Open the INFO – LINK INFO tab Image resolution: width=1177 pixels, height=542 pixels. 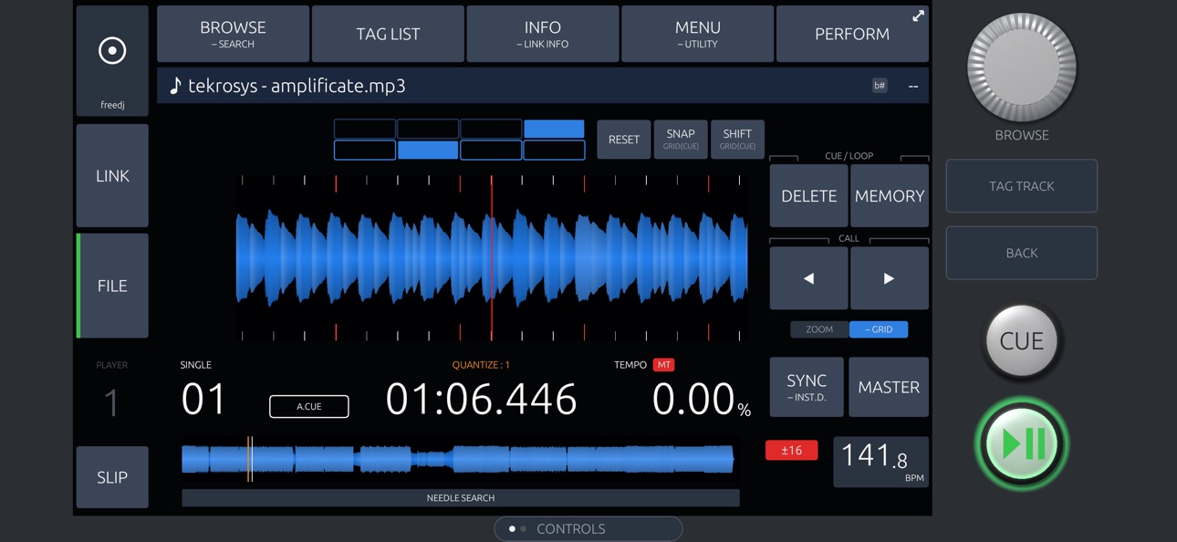click(542, 34)
